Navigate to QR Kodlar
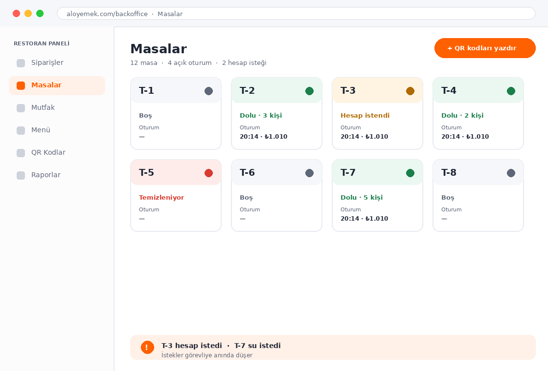548x371 pixels. click(x=57, y=153)
